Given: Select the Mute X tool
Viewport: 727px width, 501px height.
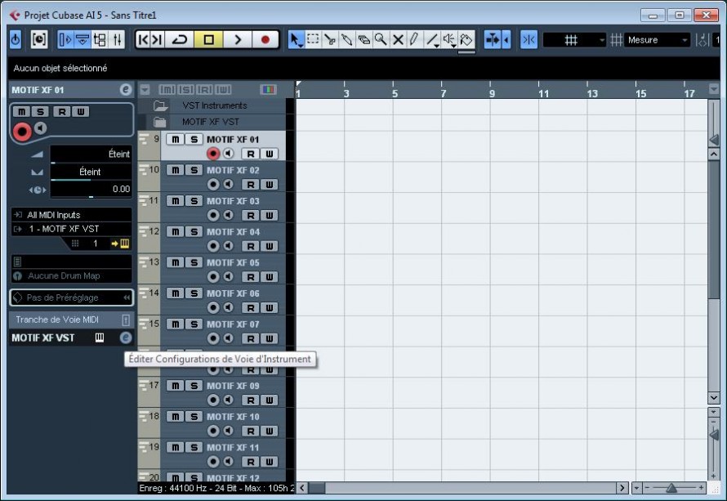Looking at the screenshot, I should (398, 39).
